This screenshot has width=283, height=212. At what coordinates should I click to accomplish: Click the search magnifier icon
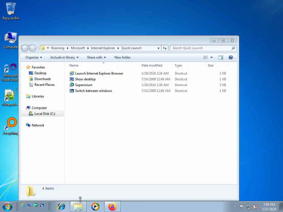click(x=233, y=48)
